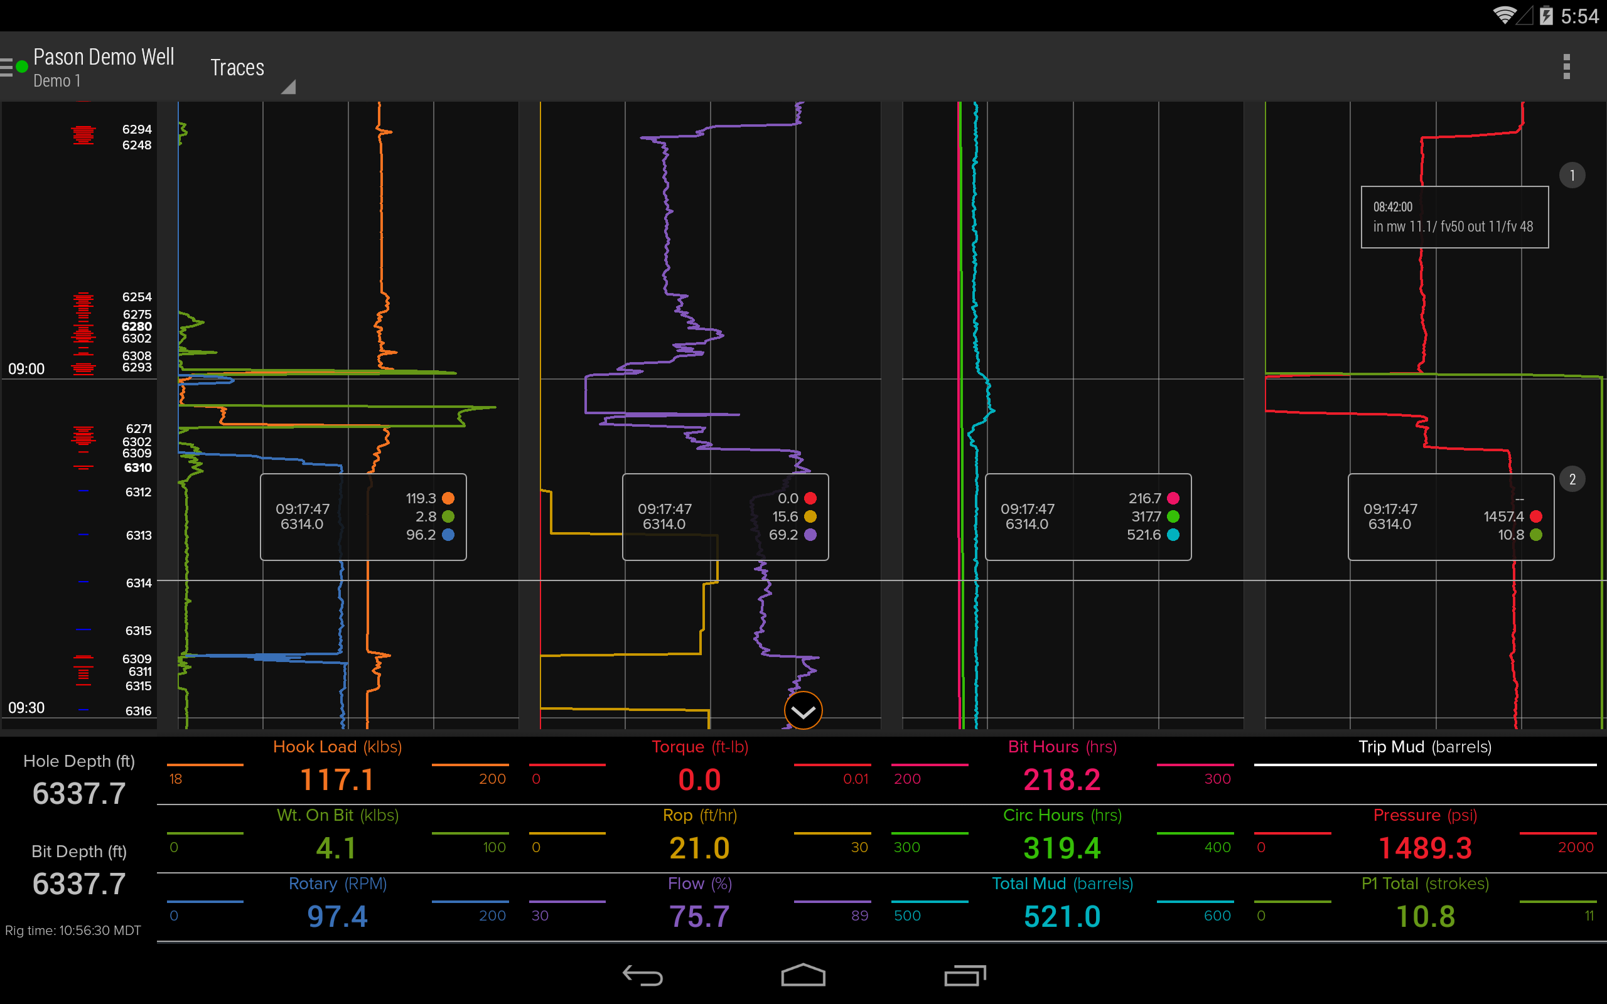Select the Pason Demo Well title
The width and height of the screenshot is (1607, 1004).
[104, 57]
